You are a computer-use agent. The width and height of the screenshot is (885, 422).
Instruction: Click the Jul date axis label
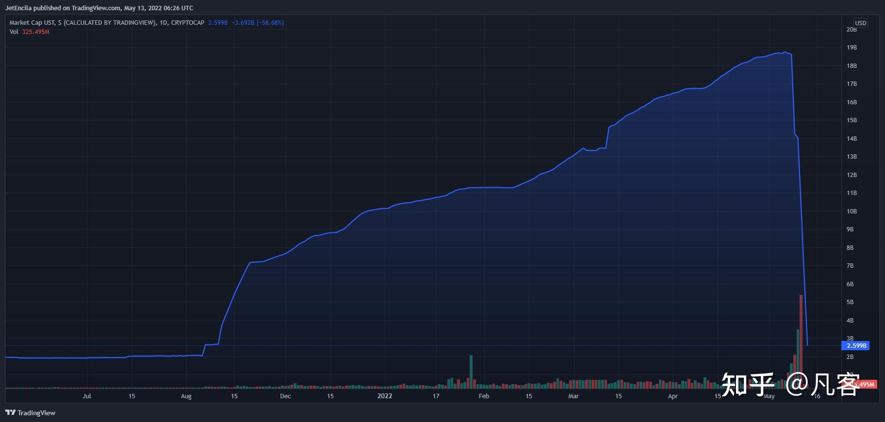(87, 396)
